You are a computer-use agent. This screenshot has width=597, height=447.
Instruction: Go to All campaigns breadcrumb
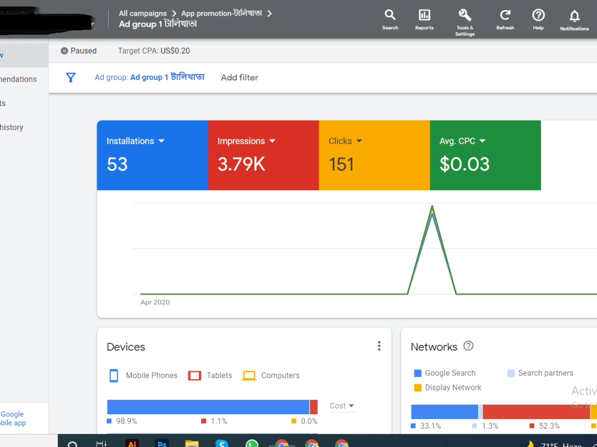143,14
